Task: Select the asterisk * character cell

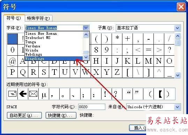Action: click(x=117, y=39)
